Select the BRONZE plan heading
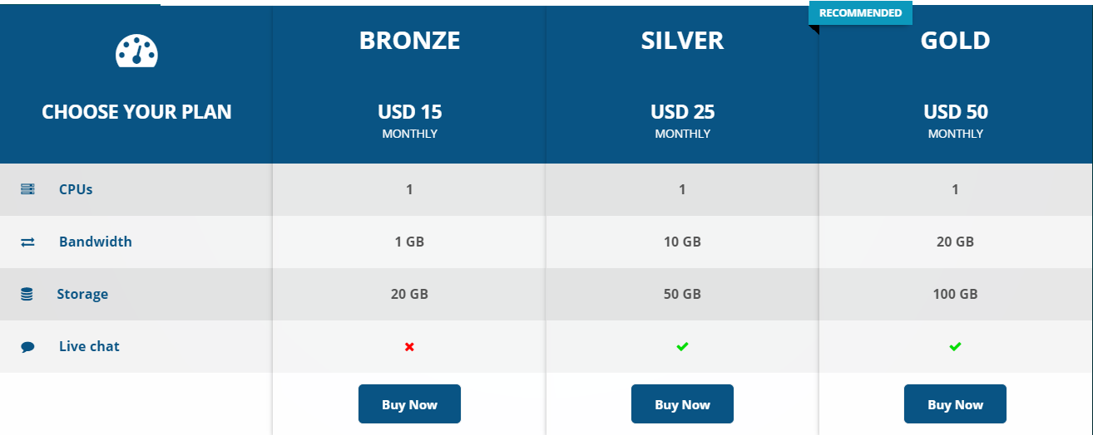 coord(409,41)
